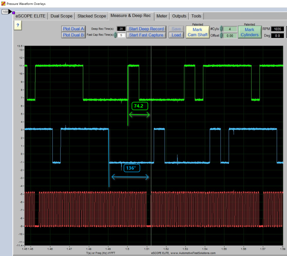Adjust the Fast Cap Rec Time stepper

[x=115, y=35]
